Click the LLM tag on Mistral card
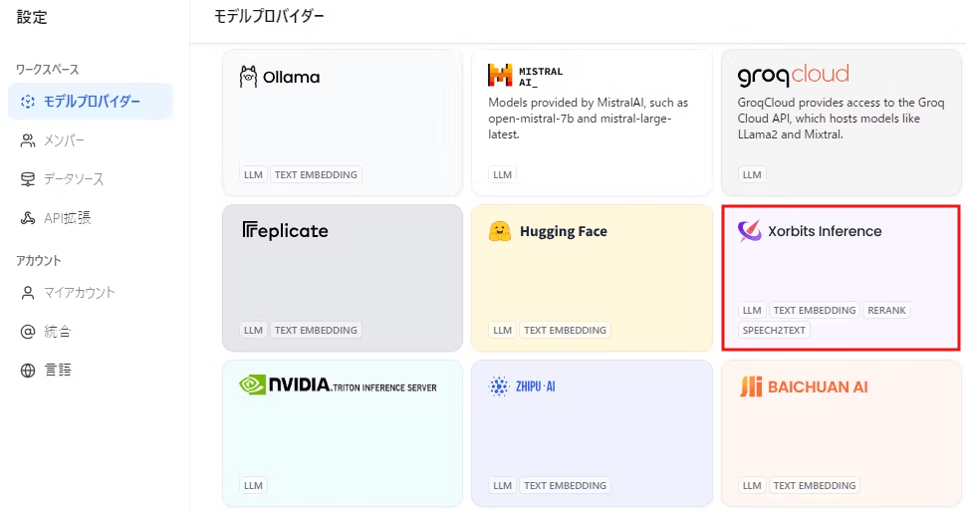The height and width of the screenshot is (511, 966). [502, 175]
